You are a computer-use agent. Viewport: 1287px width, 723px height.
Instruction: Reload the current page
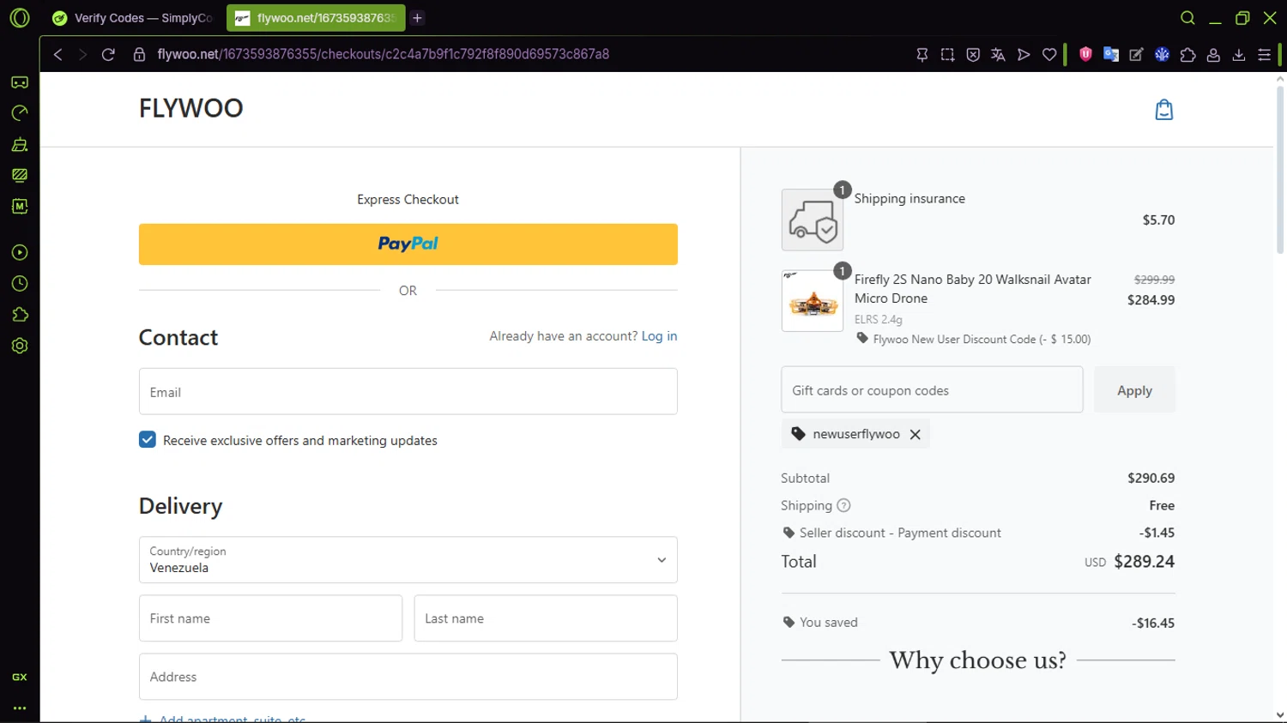[x=108, y=54]
